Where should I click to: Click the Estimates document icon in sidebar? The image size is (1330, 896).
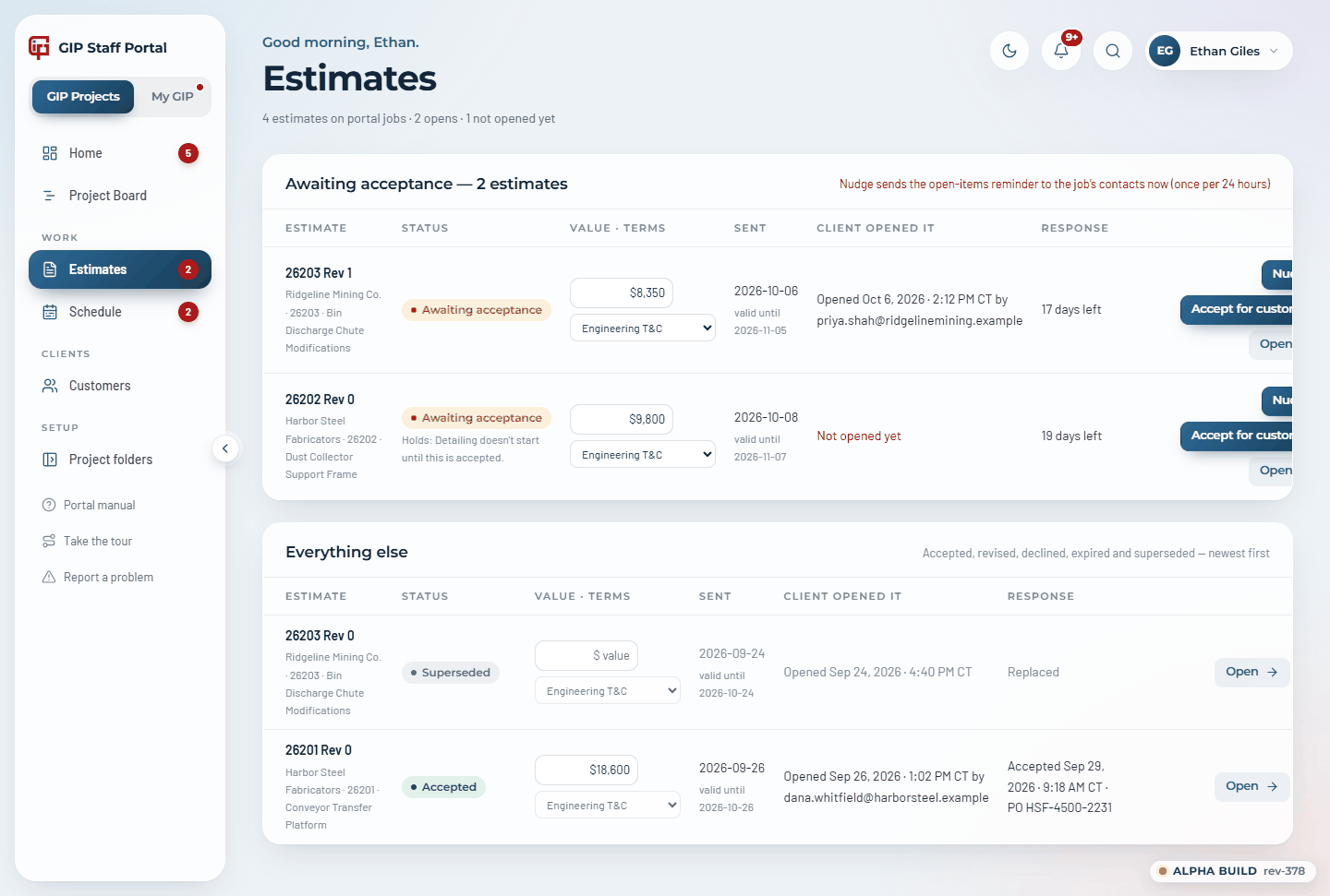click(50, 269)
